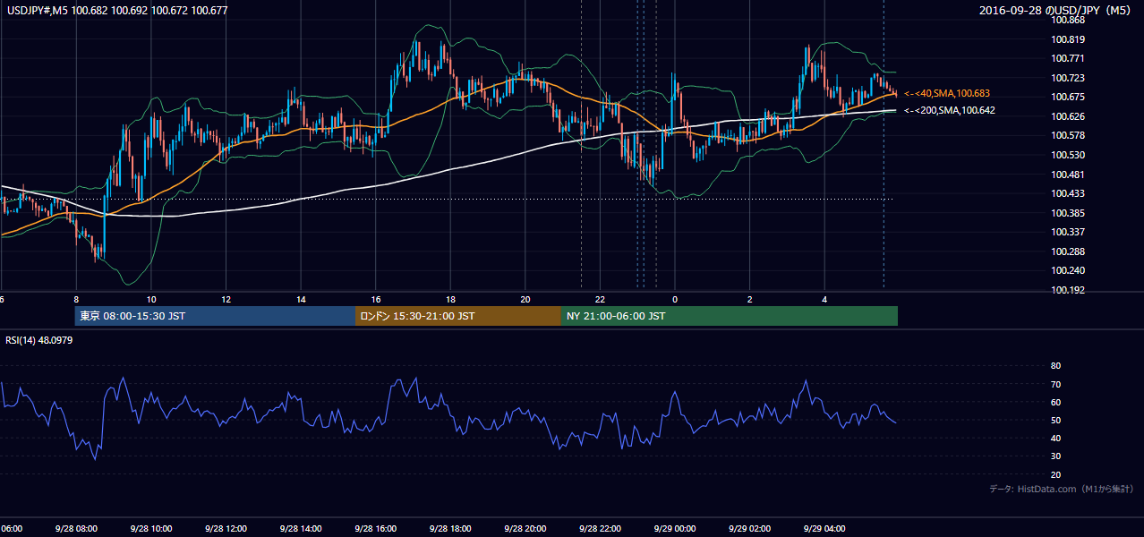1144x537 pixels.
Task: Click the RSI(14) 48.0979 indicator label
Action: [x=39, y=340]
